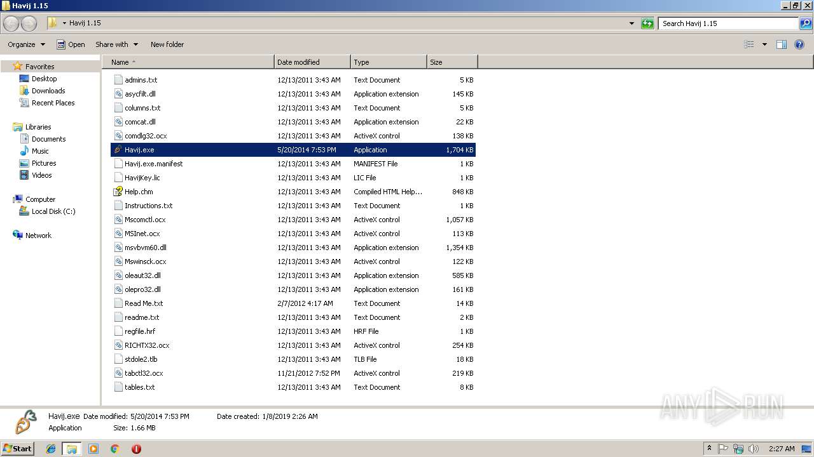The width and height of the screenshot is (814, 457).
Task: Open Documents library in navigation pane
Action: 49,139
